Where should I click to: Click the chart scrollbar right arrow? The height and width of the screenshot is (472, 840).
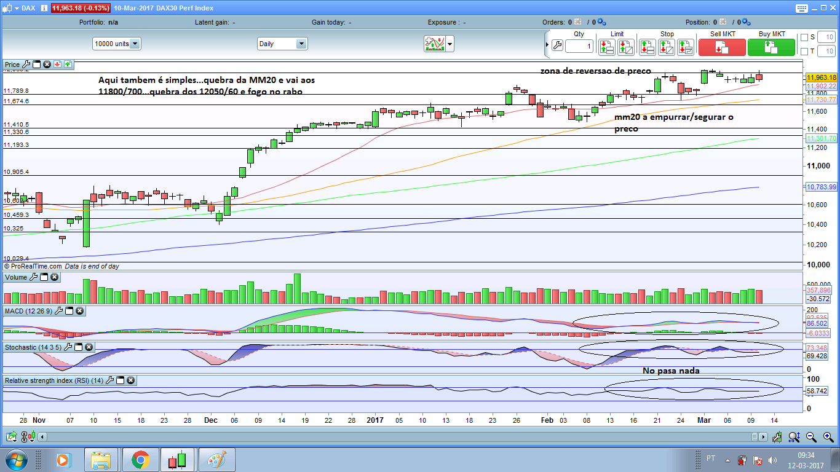764,437
